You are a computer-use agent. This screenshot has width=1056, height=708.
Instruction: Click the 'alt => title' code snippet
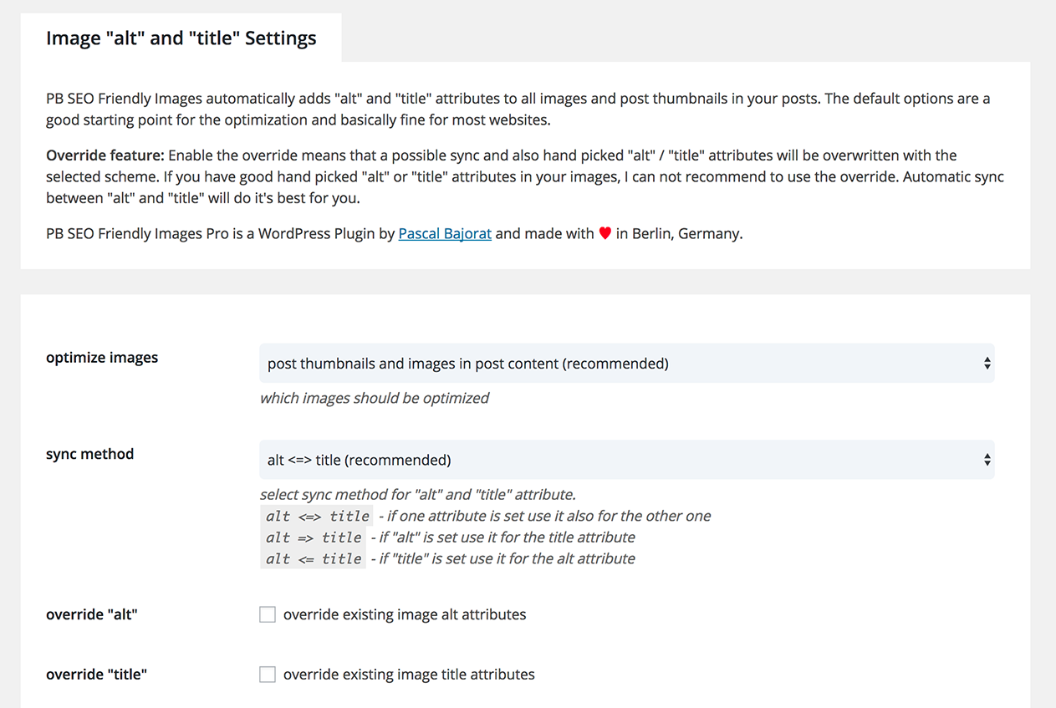[x=314, y=537]
